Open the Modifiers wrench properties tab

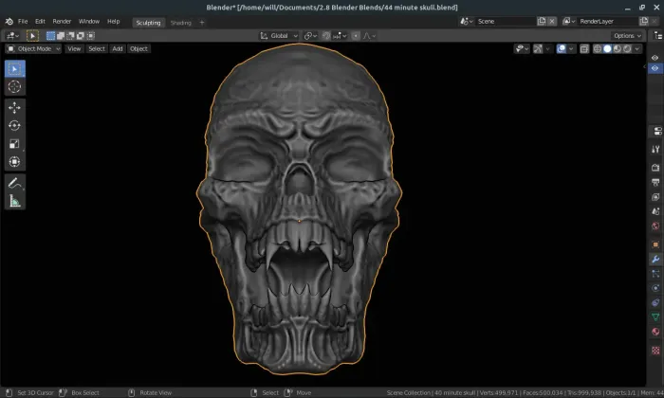655,259
